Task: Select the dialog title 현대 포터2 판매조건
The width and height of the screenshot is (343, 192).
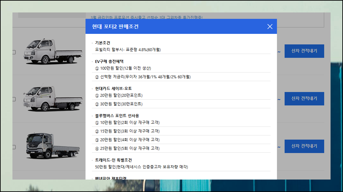Action: 115,27
